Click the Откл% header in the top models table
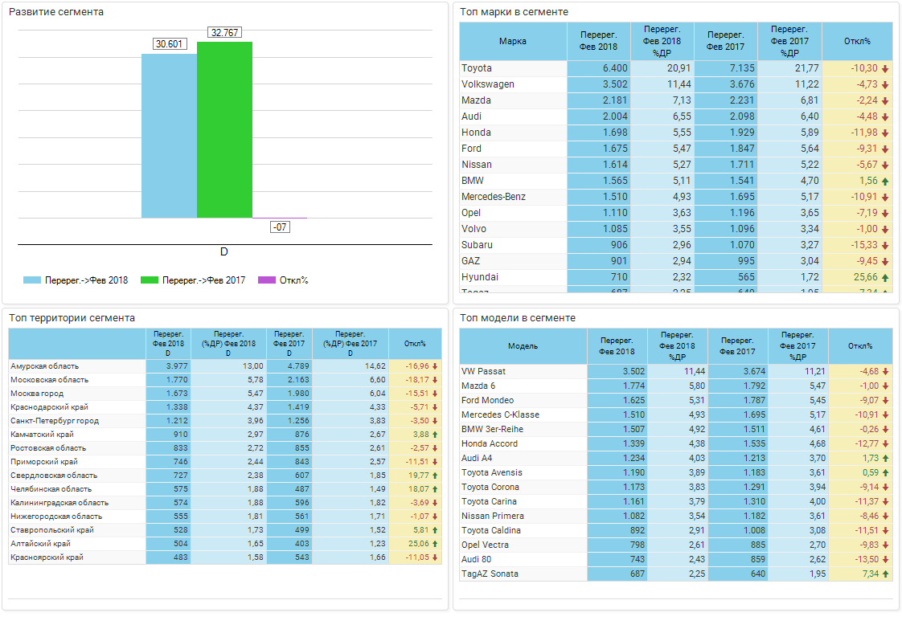 860,346
